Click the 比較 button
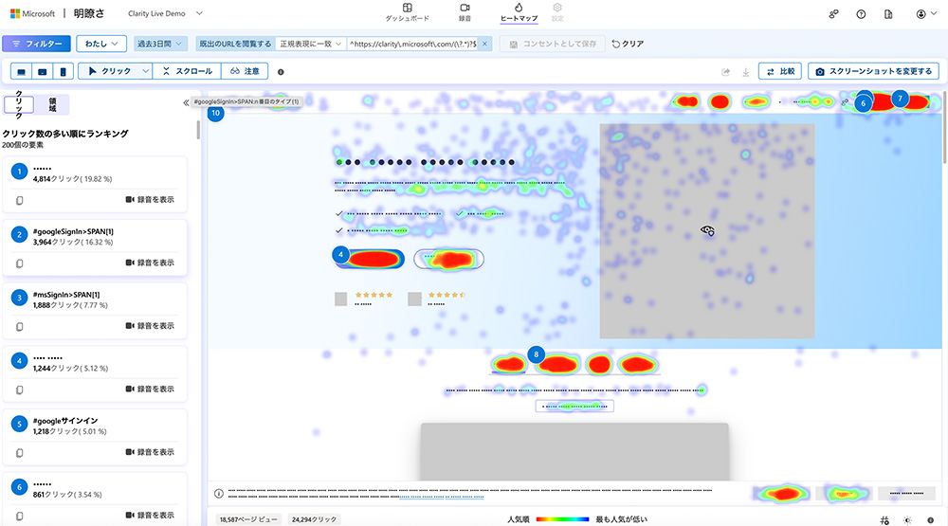 [781, 71]
